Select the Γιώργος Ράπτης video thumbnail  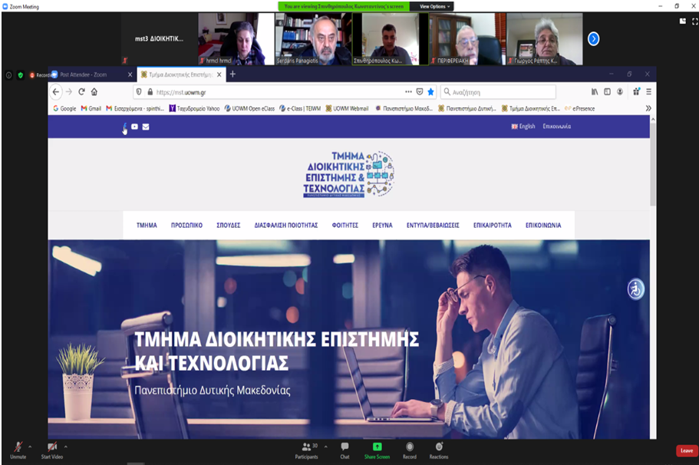[544, 39]
